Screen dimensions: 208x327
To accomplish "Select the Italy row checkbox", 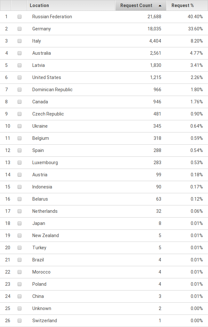I will (20, 41).
